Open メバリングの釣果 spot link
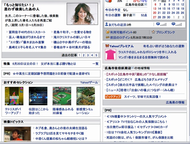Image resolution: width=190 pixels, height=144 pixels. [142, 85]
